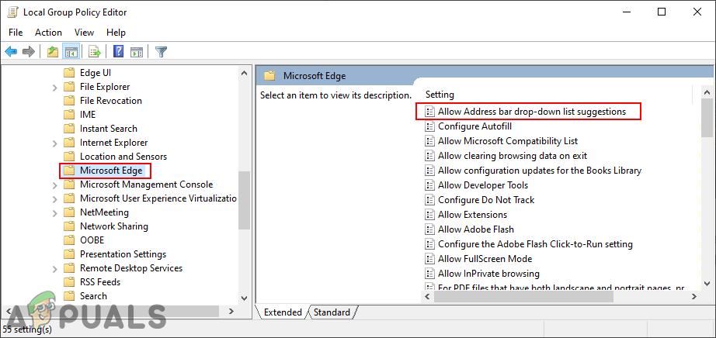Screen dimensions: 716x338
Task: Expand the File Explorer tree node
Action: (55, 87)
